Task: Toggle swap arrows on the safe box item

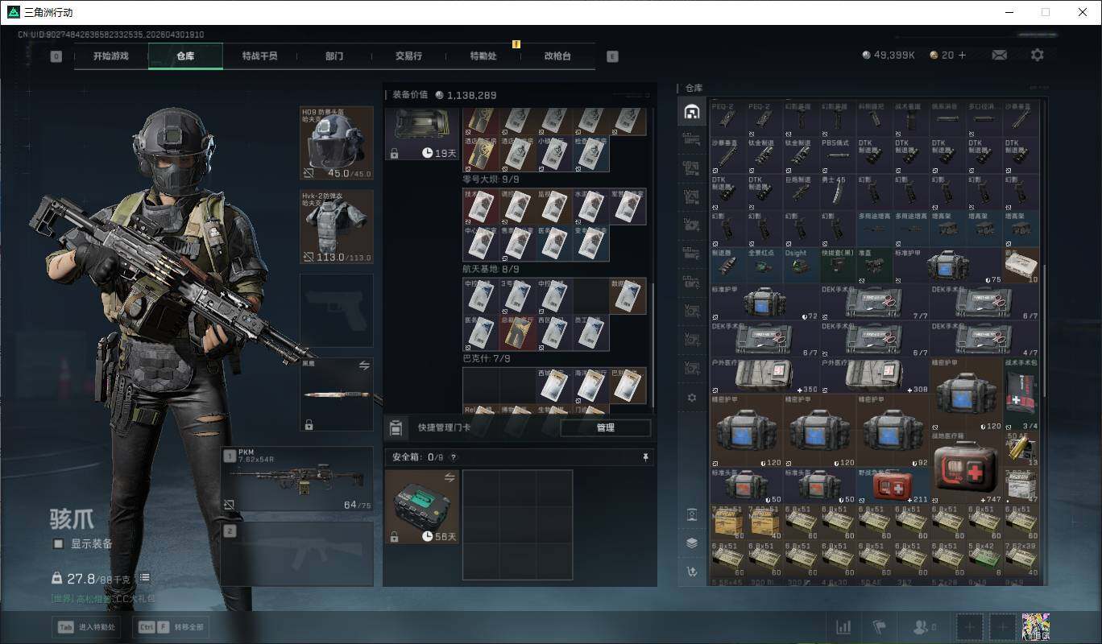Action: 449,477
